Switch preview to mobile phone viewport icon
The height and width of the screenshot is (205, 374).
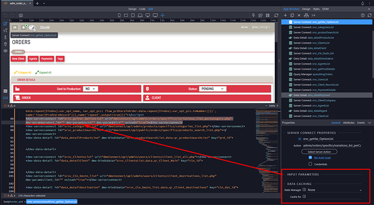point(119,15)
